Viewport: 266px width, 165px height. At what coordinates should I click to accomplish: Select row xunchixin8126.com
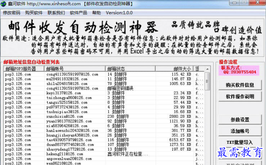click(104, 117)
